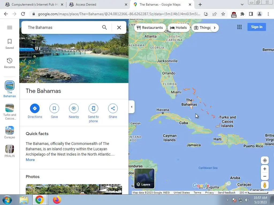Open the uBlock extension showing 466
The width and height of the screenshot is (274, 205).
[234, 14]
